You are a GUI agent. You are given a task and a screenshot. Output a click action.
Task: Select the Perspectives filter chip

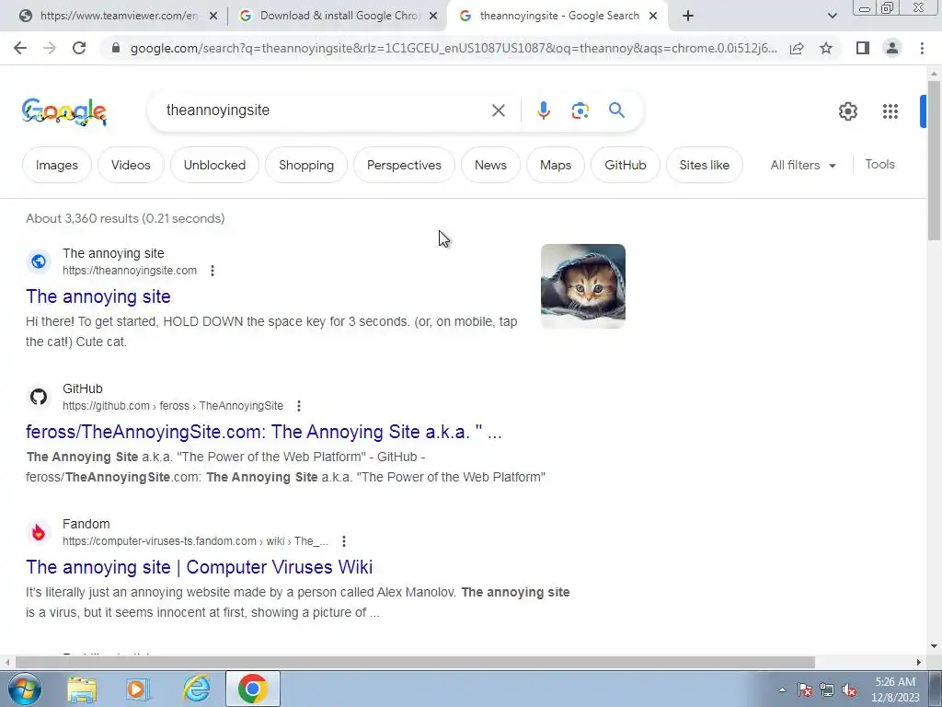coord(405,165)
